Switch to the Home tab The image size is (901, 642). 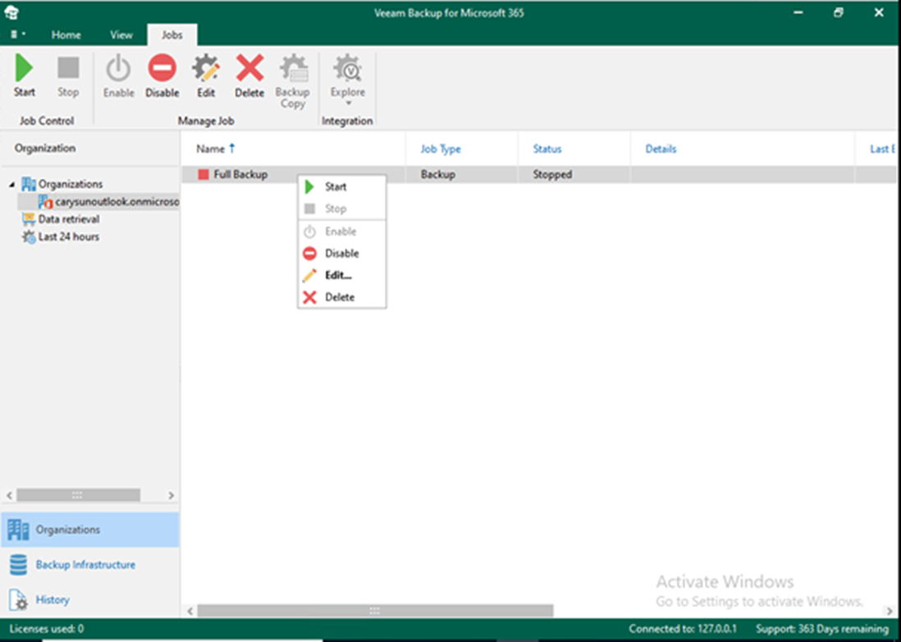[66, 35]
